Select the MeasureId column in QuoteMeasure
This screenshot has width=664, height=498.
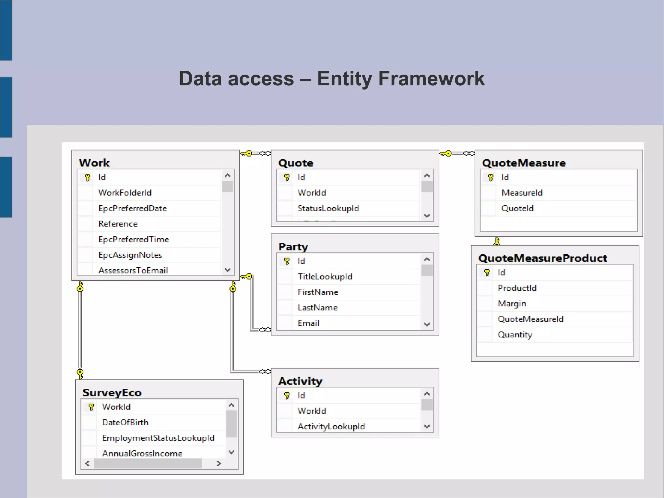click(559, 193)
